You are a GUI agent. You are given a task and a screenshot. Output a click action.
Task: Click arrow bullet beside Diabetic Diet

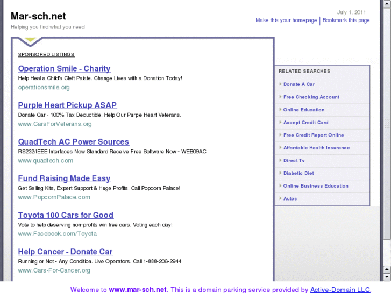tap(280, 173)
